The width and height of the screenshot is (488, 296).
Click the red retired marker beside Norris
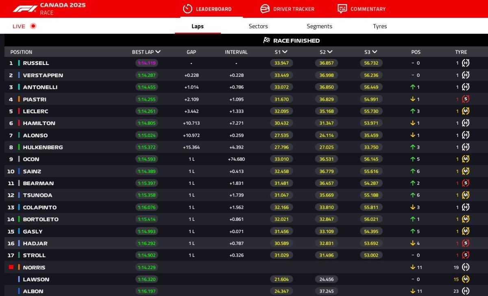pos(11,267)
